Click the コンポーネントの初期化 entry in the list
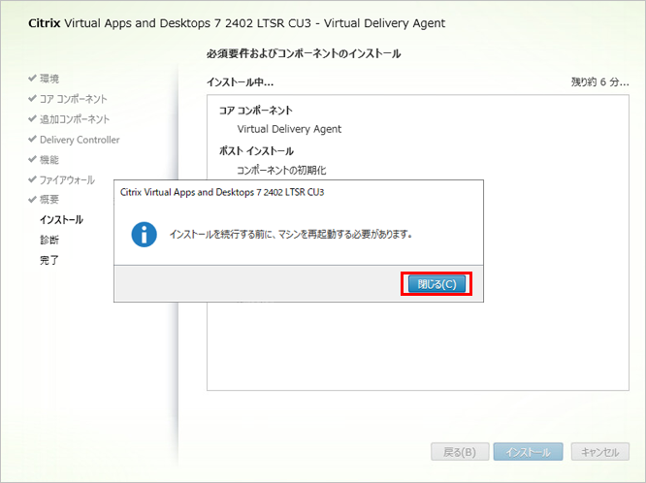The height and width of the screenshot is (483, 646). 281,170
